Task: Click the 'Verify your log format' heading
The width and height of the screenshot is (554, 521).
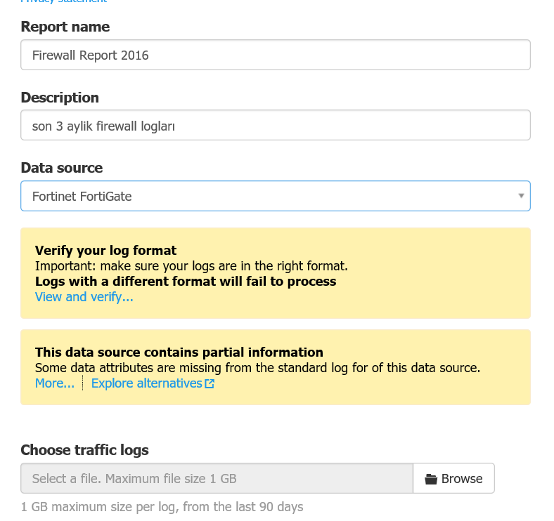Action: click(x=105, y=250)
